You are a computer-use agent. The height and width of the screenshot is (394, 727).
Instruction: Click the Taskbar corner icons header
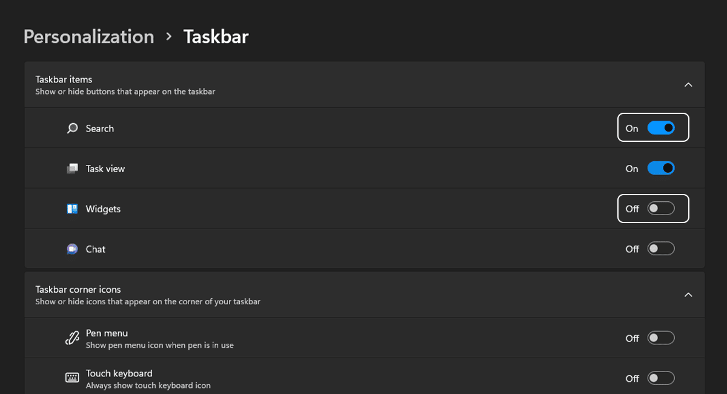78,290
